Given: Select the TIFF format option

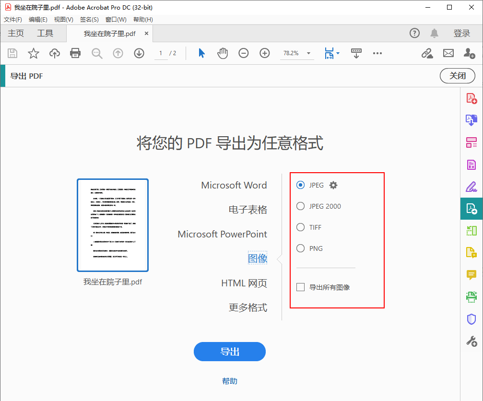Looking at the screenshot, I should pyautogui.click(x=301, y=227).
